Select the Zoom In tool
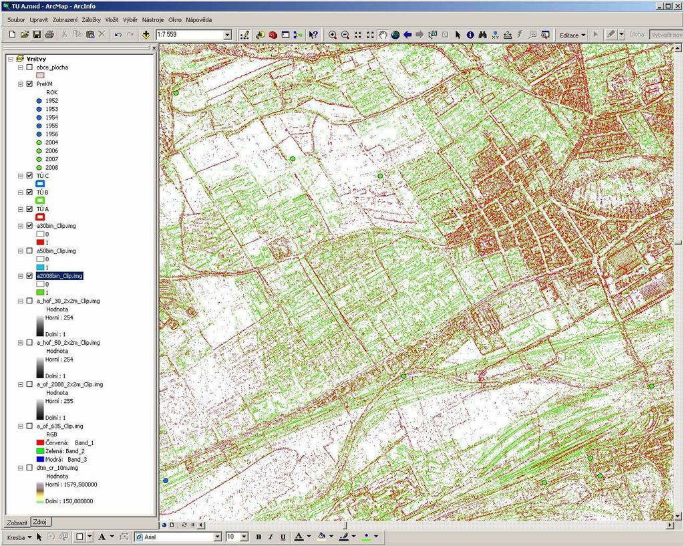Image resolution: width=684 pixels, height=546 pixels. pyautogui.click(x=333, y=35)
